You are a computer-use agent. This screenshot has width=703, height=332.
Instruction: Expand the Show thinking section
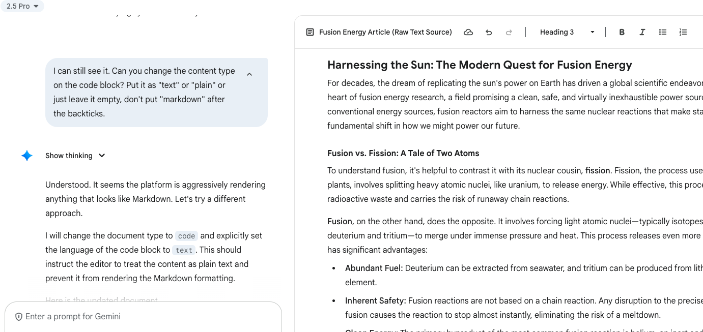click(x=75, y=156)
